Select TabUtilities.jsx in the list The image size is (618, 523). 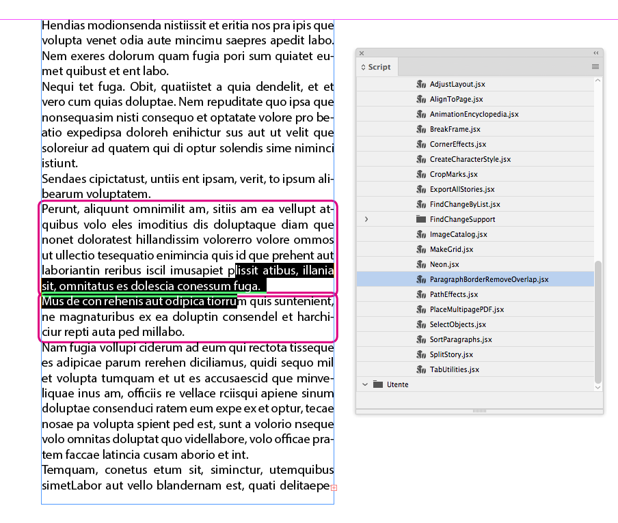(x=455, y=369)
